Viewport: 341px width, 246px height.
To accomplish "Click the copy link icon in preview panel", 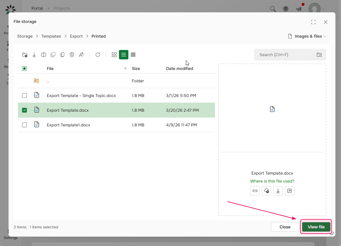I will click(255, 191).
